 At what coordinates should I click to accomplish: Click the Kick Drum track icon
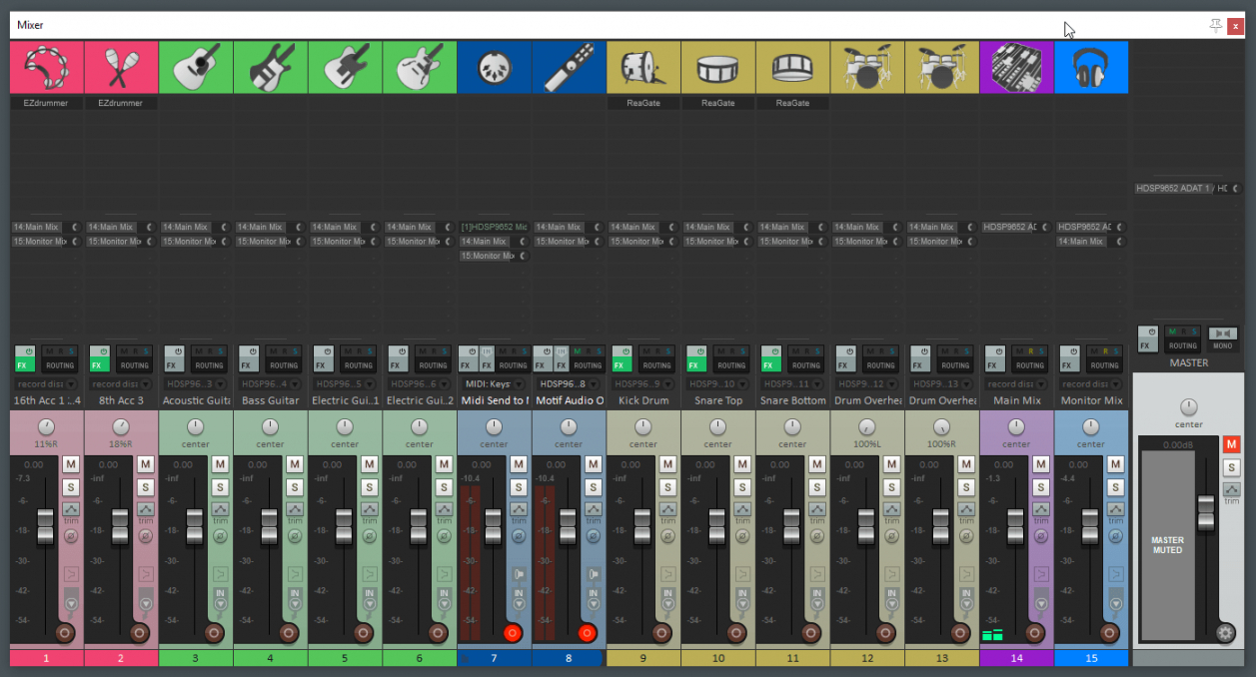coord(643,68)
